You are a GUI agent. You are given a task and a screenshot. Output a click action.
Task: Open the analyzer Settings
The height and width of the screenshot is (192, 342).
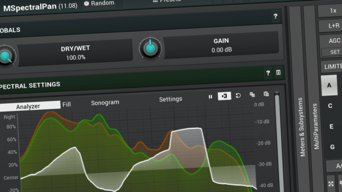coord(171,99)
